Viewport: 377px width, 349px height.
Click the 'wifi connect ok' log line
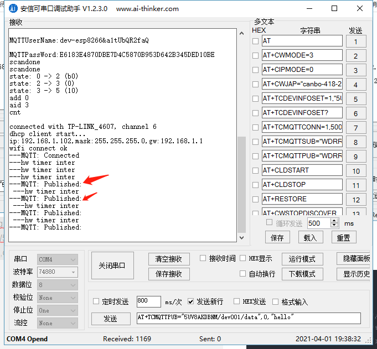pyautogui.click(x=38, y=148)
